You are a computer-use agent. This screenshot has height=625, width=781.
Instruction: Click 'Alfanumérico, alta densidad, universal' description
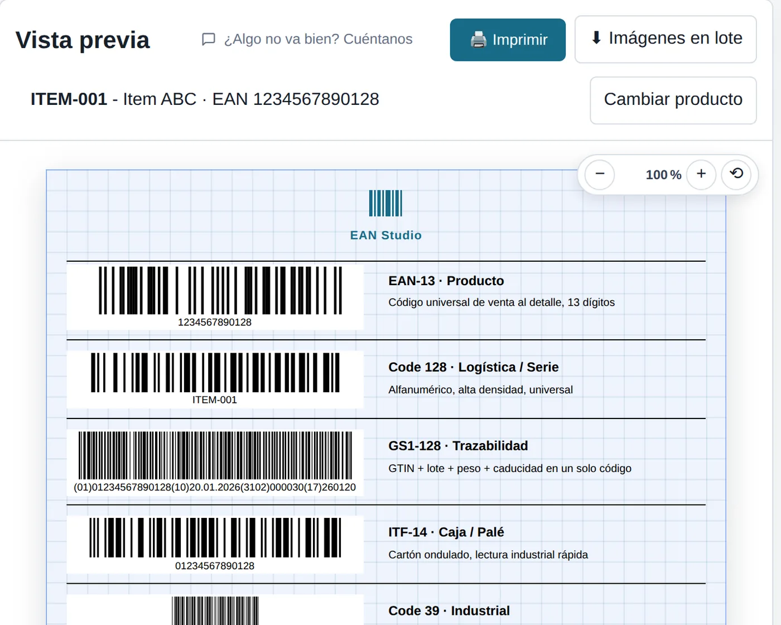480,390
